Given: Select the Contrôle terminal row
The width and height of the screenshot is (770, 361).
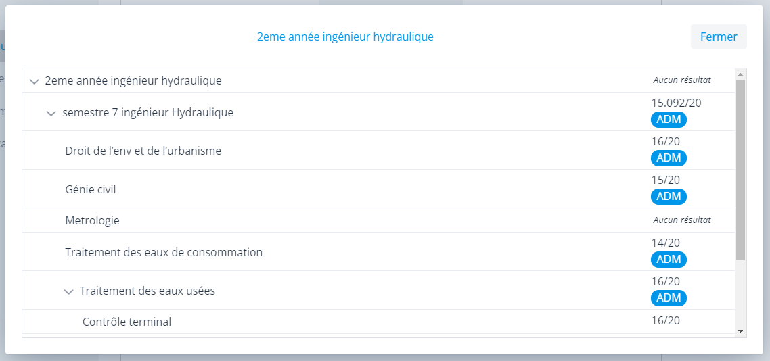Looking at the screenshot, I should 127,322.
